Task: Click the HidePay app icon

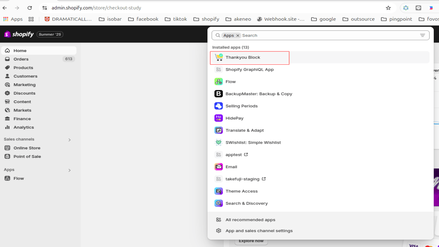Action: (219, 118)
